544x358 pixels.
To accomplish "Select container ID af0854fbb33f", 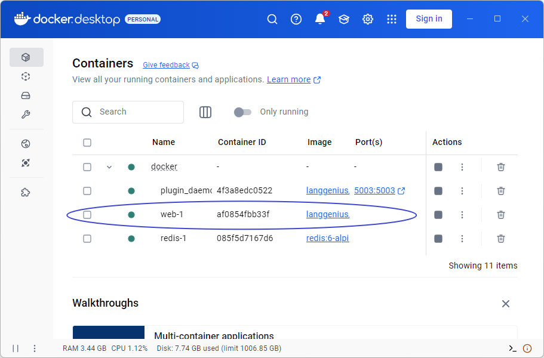I will click(243, 215).
